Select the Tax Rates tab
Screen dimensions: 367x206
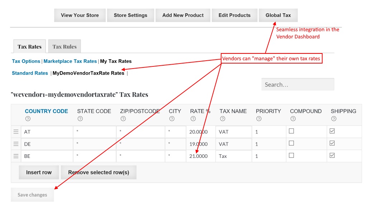pyautogui.click(x=29, y=47)
